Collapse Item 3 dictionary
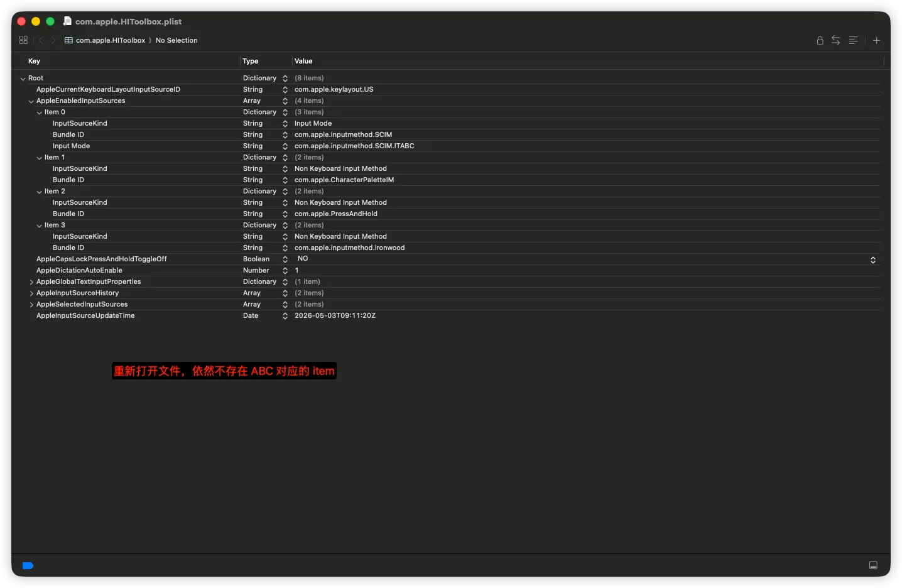This screenshot has height=588, width=902. 40,226
